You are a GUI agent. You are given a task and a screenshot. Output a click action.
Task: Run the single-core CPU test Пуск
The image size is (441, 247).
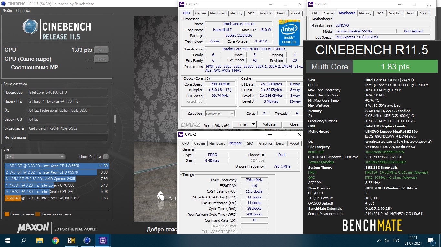(x=101, y=59)
